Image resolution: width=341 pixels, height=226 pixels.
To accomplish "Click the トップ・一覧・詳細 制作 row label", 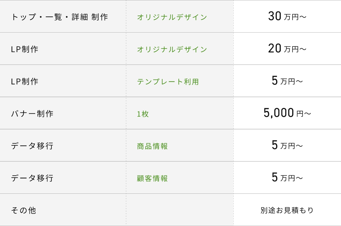I will pos(59,17).
